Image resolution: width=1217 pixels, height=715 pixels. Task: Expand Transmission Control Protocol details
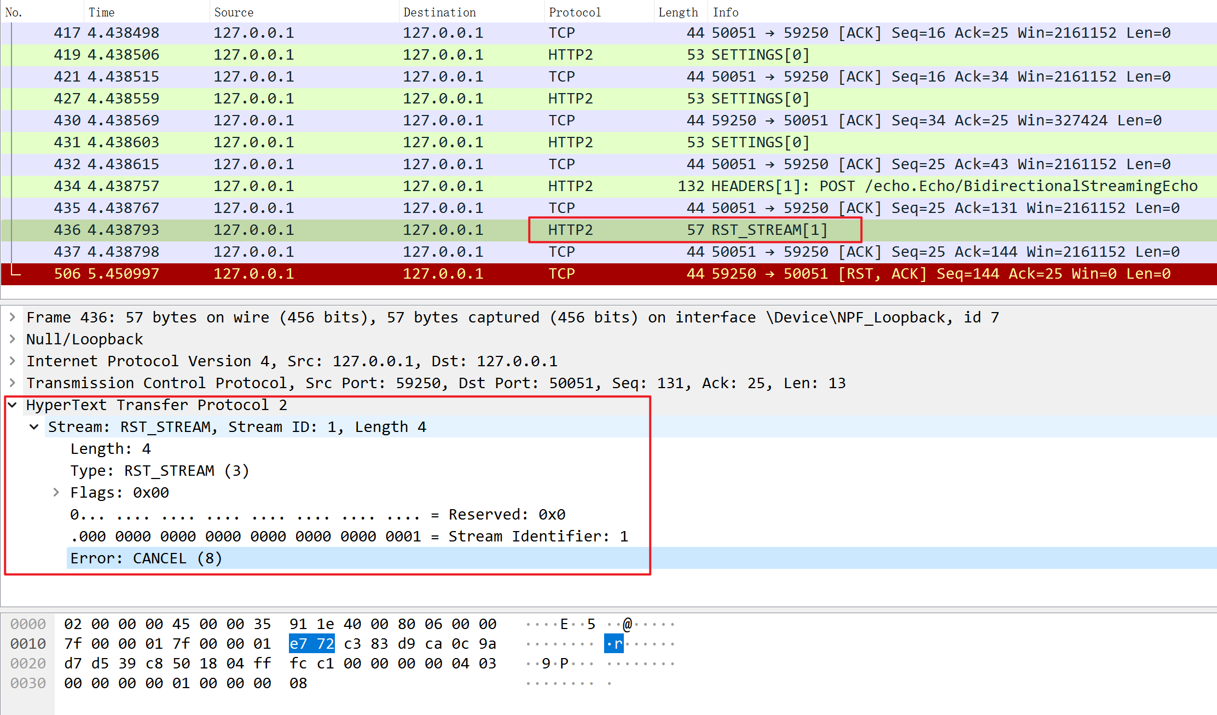tap(12, 383)
